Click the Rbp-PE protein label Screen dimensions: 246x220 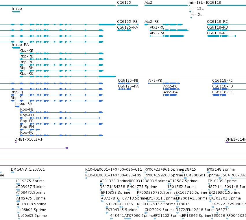point(27,121)
